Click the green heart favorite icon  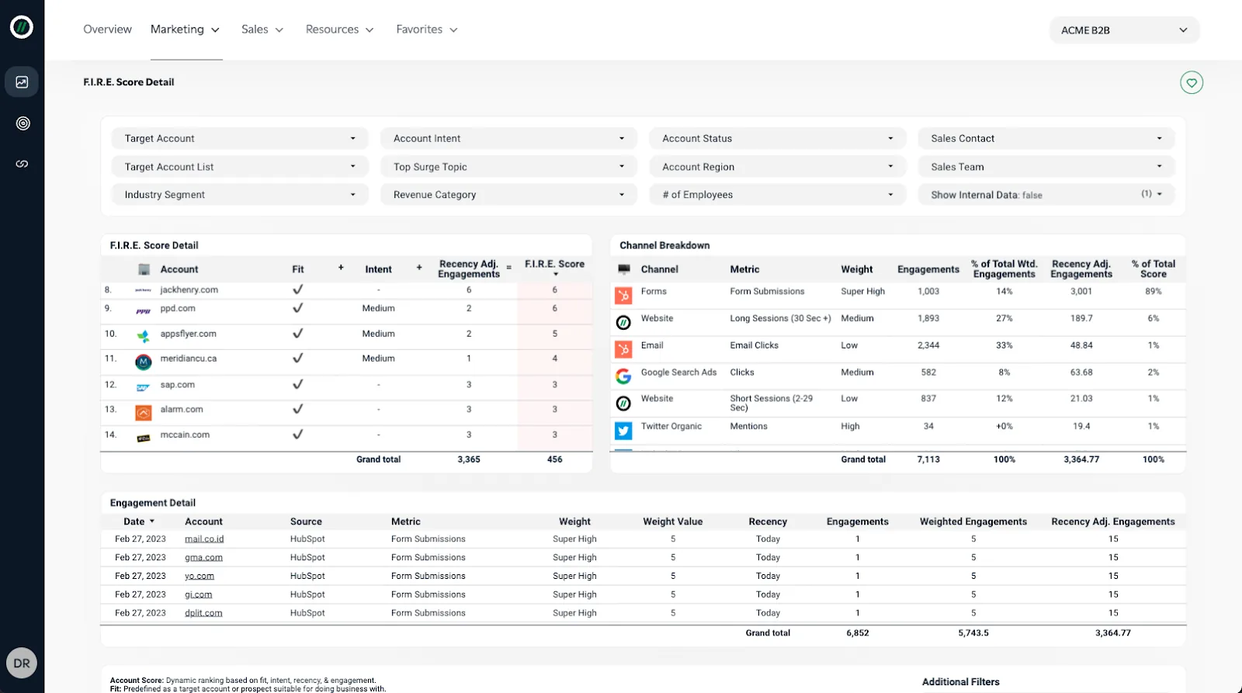1192,83
